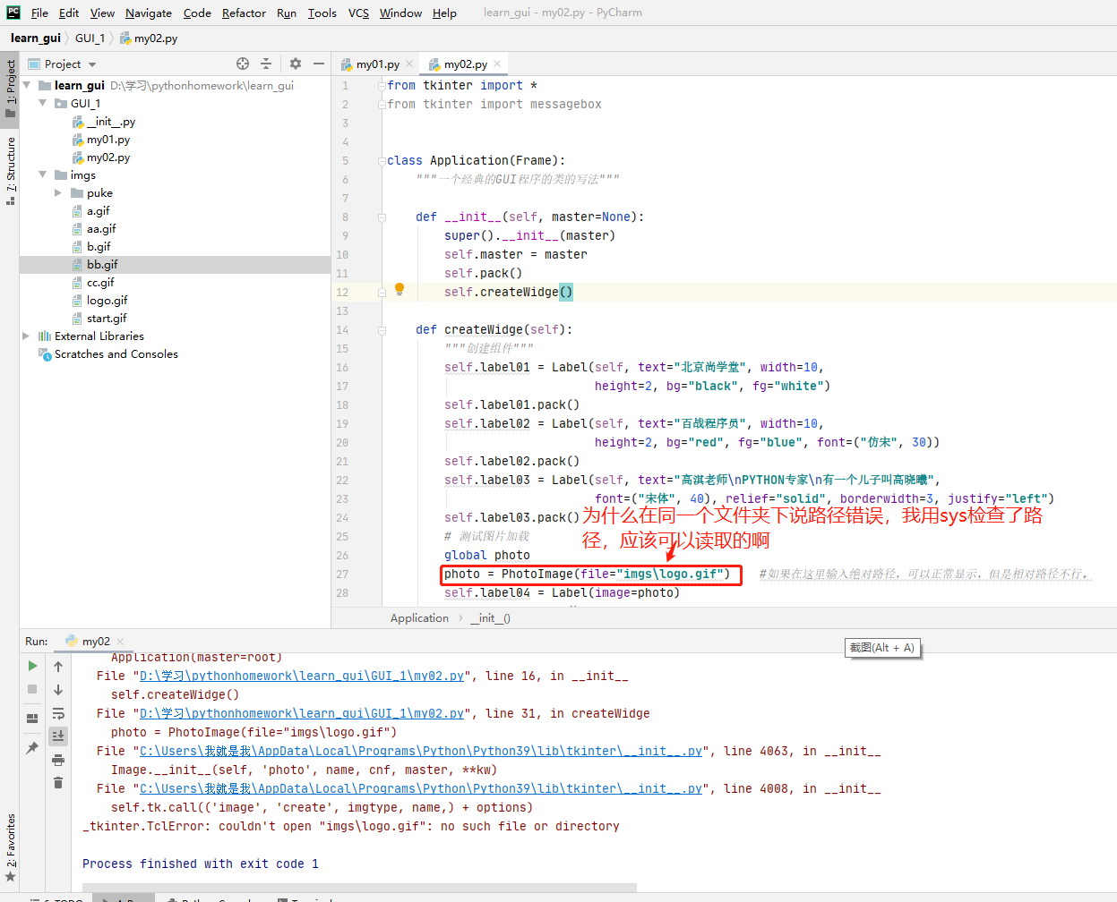Fold the import block at line 1
The image size is (1117, 902).
(382, 86)
